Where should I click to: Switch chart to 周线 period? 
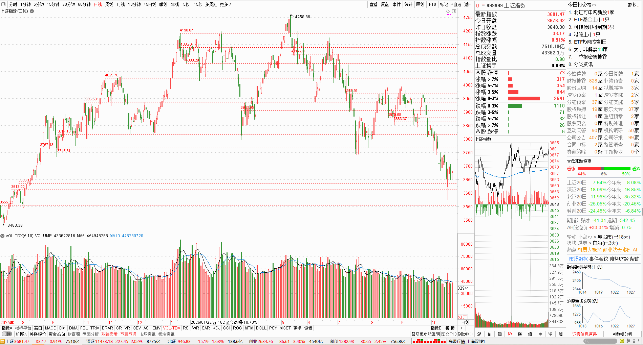tap(109, 4)
